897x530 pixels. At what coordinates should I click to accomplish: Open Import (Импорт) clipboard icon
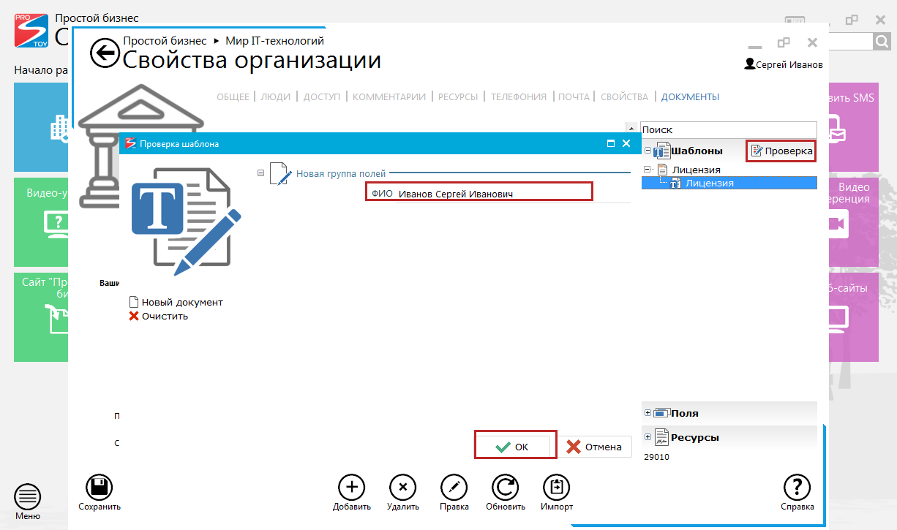[x=556, y=488]
